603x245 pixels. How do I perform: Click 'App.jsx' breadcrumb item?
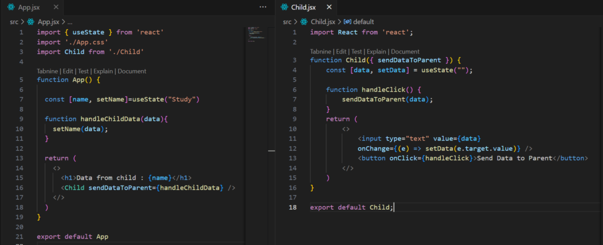pos(48,22)
